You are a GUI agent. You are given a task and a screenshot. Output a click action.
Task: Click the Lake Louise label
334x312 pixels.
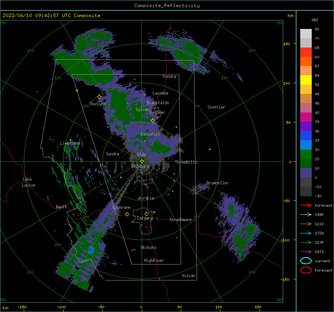pyautogui.click(x=29, y=182)
